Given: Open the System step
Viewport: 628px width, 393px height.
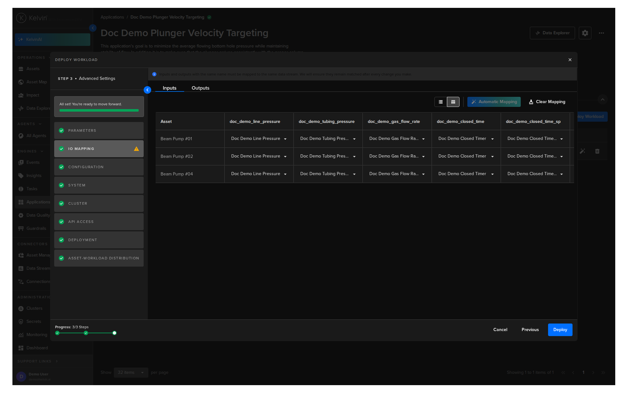Looking at the screenshot, I should coord(99,185).
